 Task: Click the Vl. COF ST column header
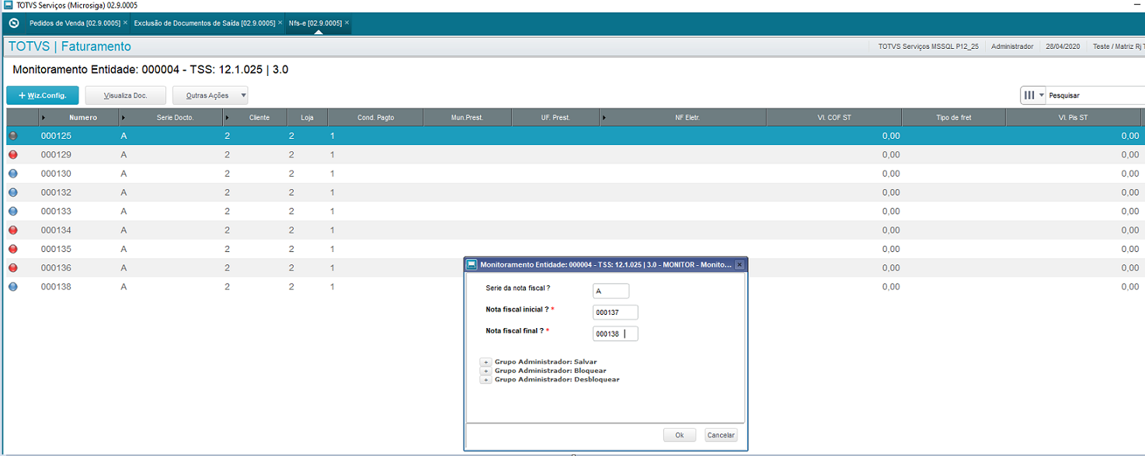pyautogui.click(x=834, y=118)
